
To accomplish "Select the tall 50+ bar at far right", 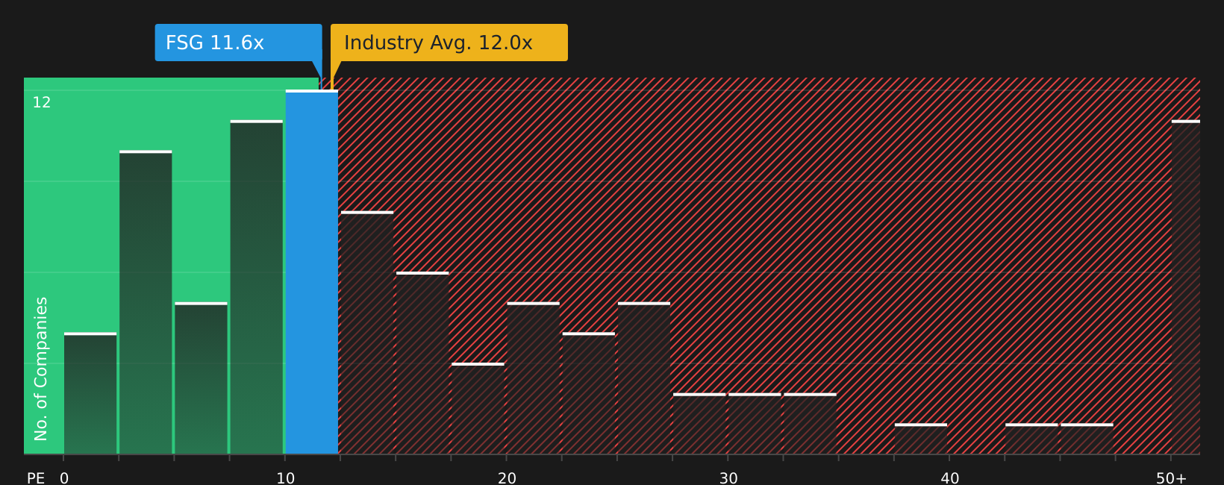I will click(x=1186, y=287).
